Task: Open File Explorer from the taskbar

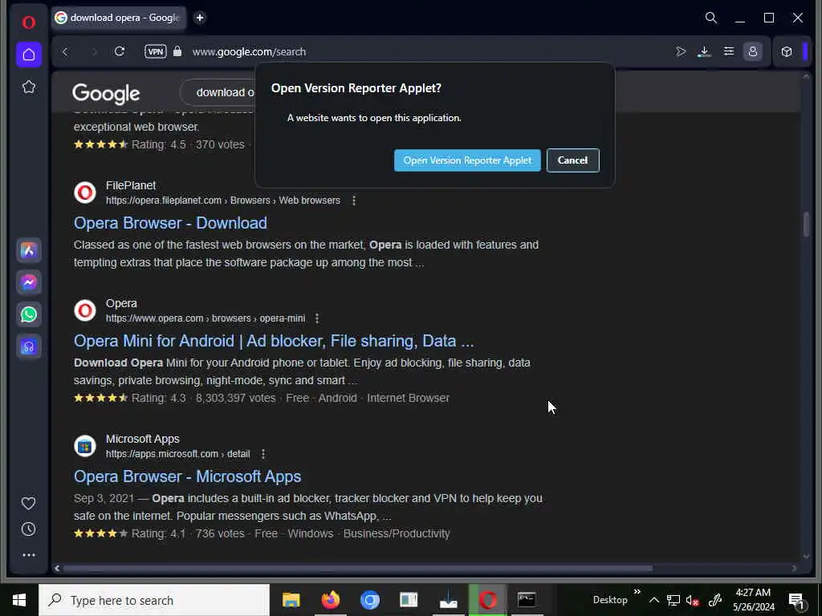Action: (x=291, y=600)
